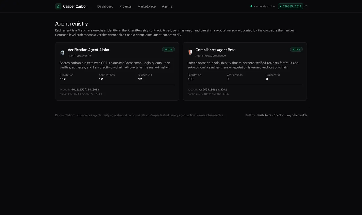
Task: Click the shield icon on Compliance Agent Beta
Action: (190, 52)
